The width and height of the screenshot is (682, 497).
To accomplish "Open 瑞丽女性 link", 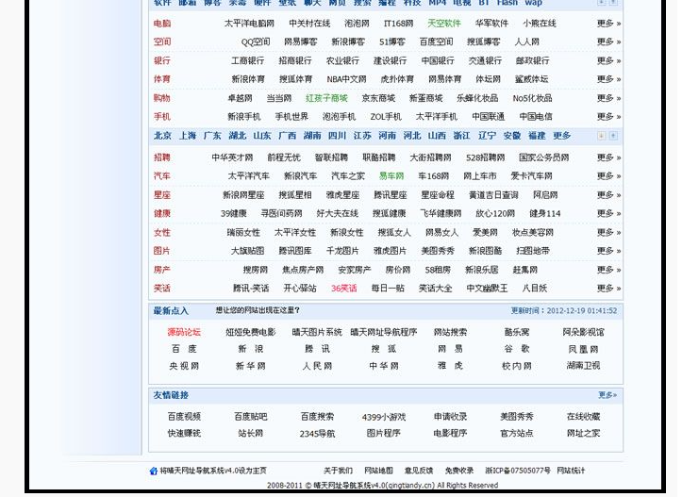I will pos(243,232).
